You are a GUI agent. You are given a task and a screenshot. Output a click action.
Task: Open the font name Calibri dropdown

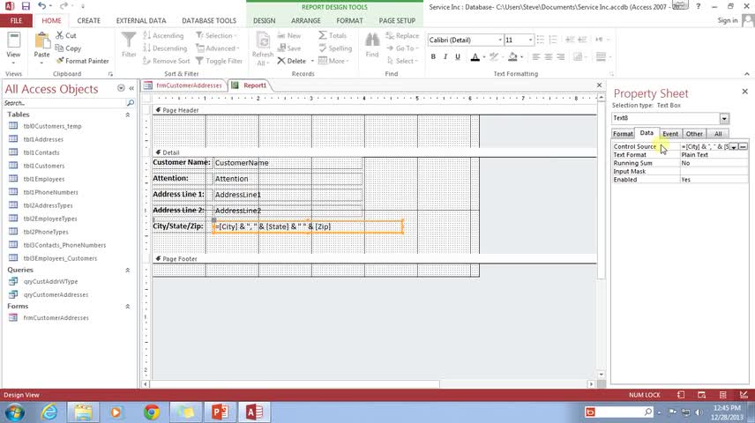point(500,40)
